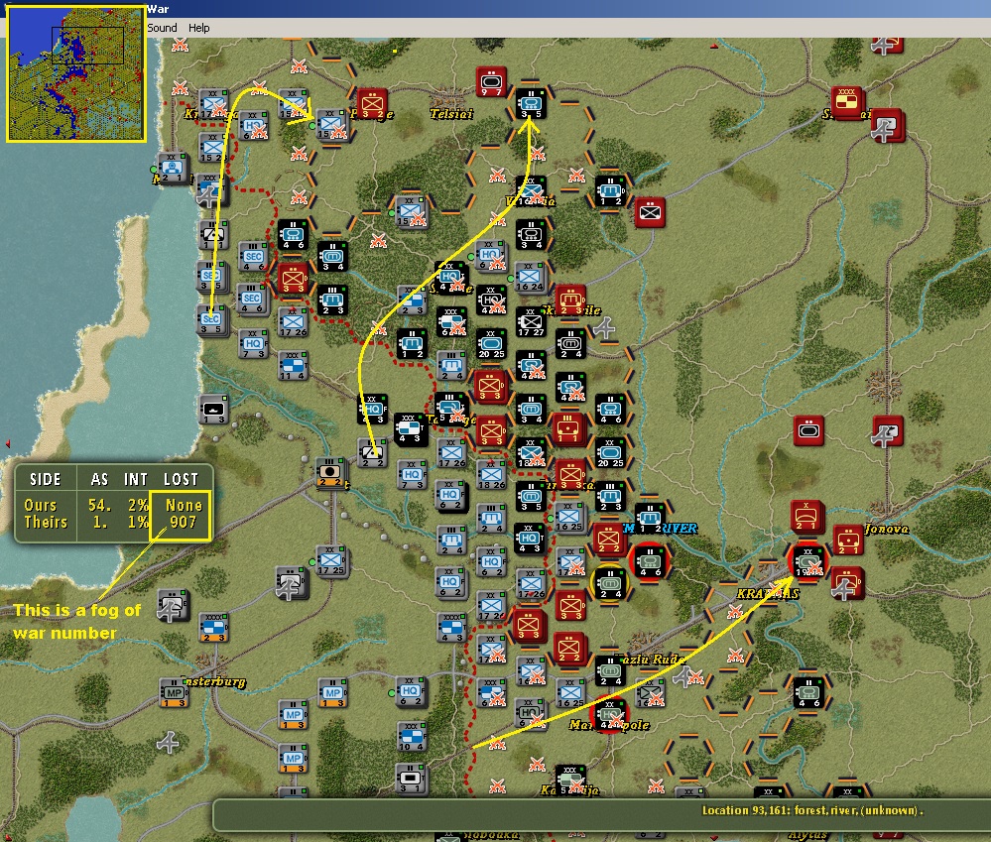Select the corps unit 10 4
The image size is (991, 842).
pos(412,737)
